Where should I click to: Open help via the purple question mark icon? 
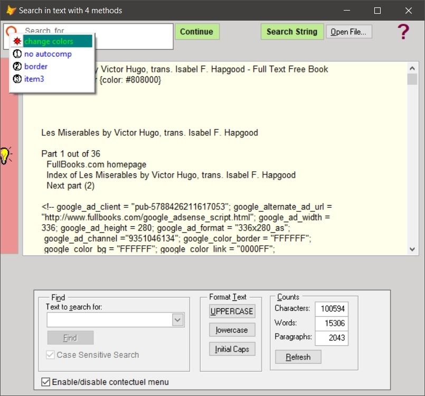(403, 31)
